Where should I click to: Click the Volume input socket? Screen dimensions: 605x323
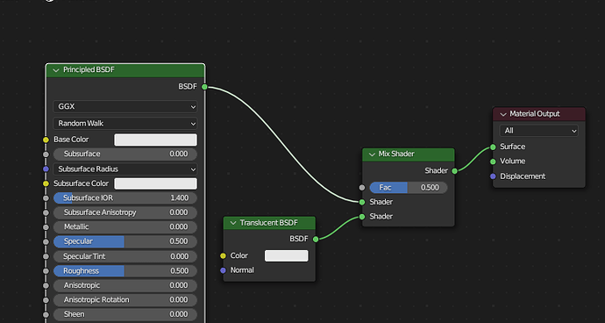(x=493, y=161)
